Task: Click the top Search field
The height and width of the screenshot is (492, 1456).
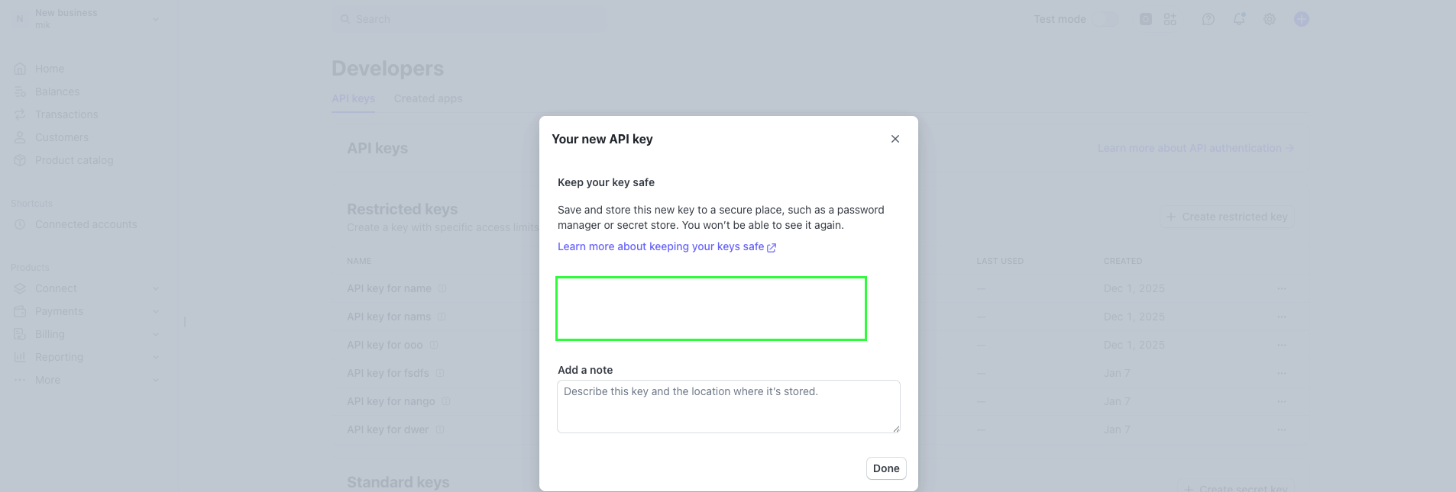Action: pyautogui.click(x=468, y=19)
